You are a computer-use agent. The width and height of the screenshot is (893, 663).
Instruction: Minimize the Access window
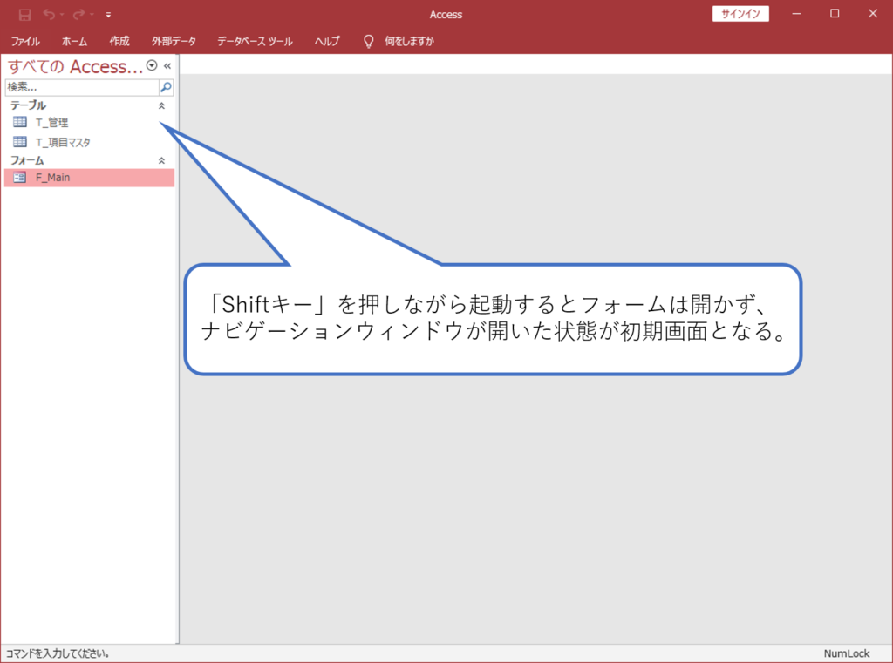pos(796,14)
